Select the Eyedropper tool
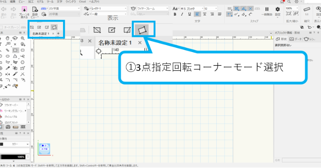The width and height of the screenshot is (321, 168). pos(7,68)
